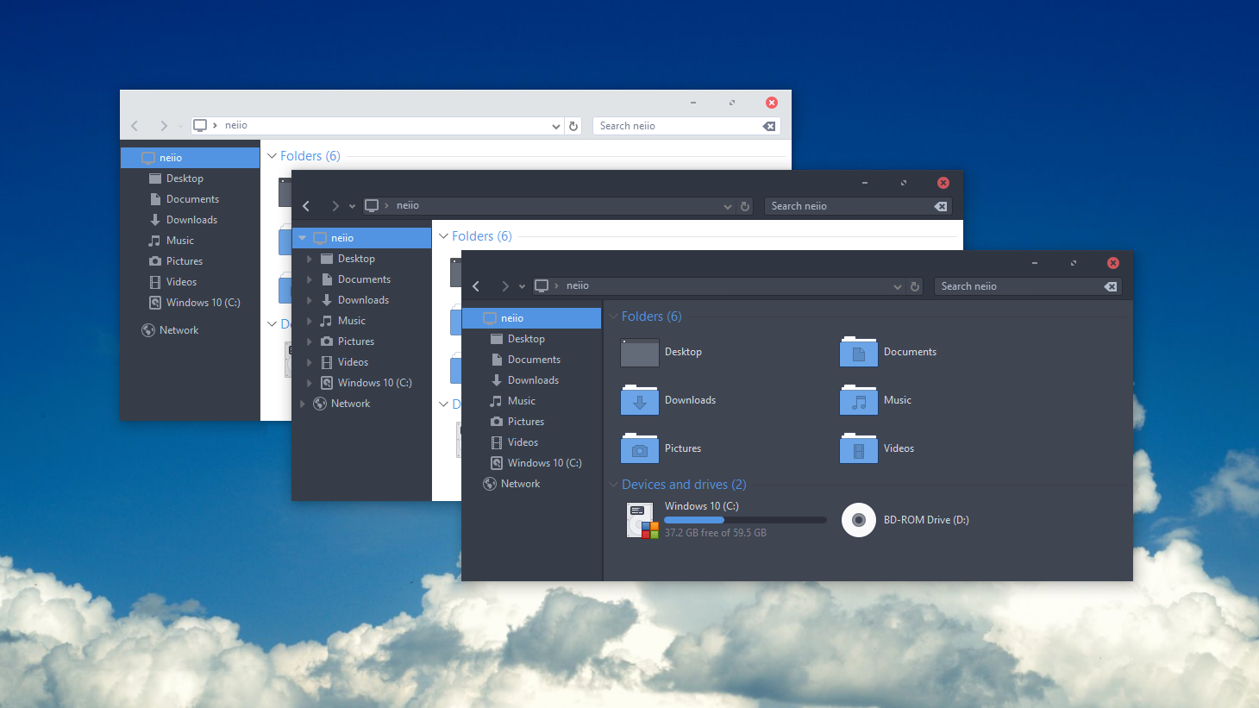The width and height of the screenshot is (1259, 708).
Task: Open Documents in the front window's sidebar
Action: coord(531,360)
